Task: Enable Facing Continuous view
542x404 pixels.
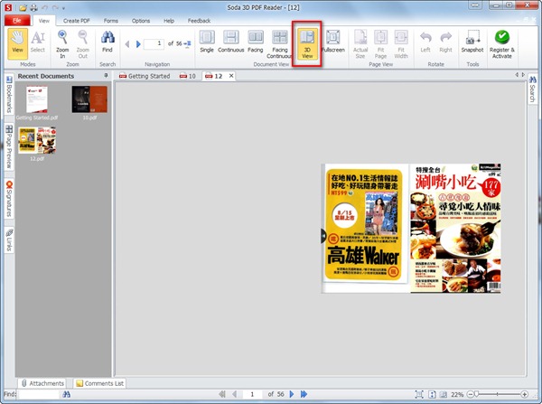Action: click(279, 42)
